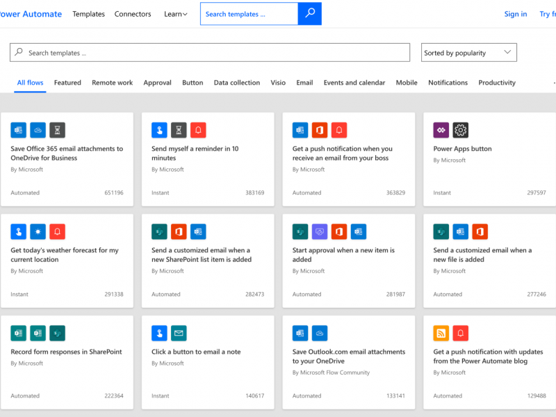This screenshot has width=556, height=417.
Task: Open the Visio tab
Action: point(278,83)
